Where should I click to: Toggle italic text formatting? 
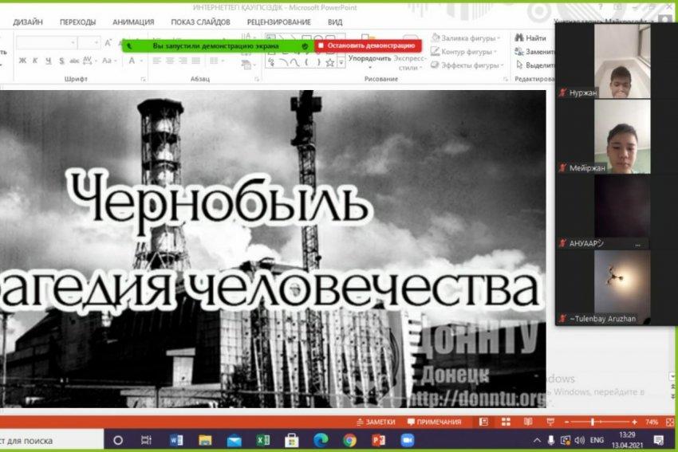36,61
